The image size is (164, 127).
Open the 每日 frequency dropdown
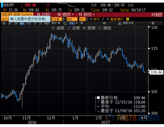click(x=55, y=23)
